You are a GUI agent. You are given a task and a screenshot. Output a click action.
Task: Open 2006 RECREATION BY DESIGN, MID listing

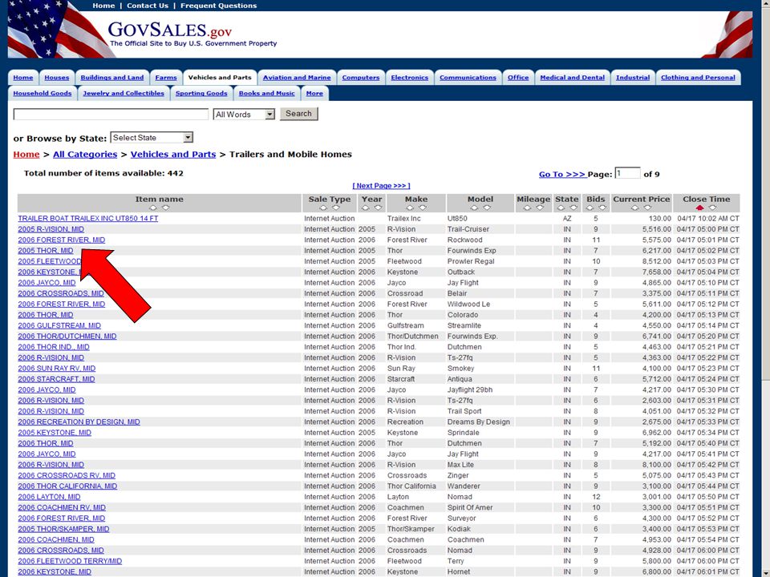(79, 422)
